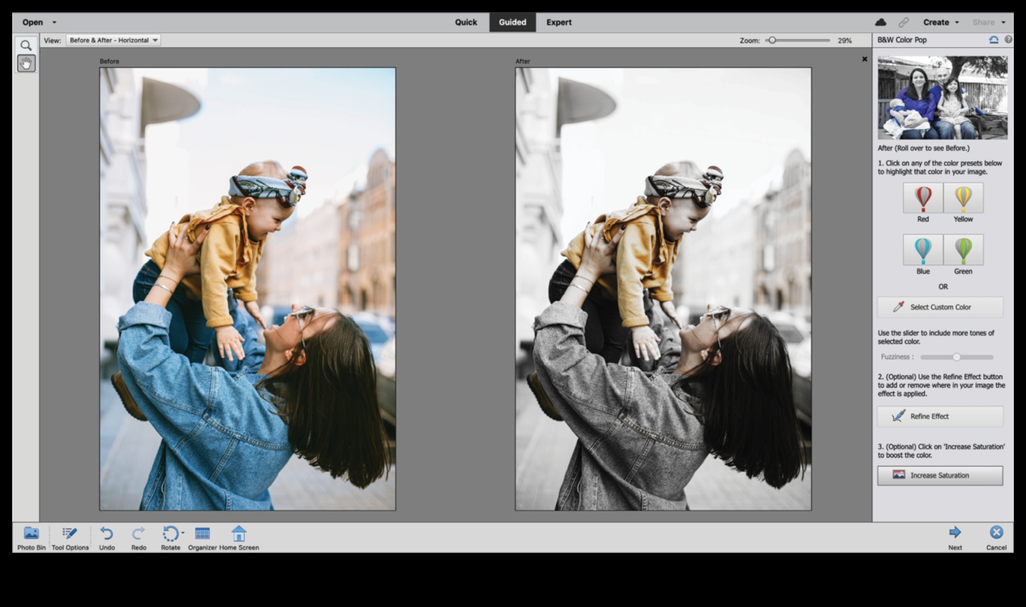Expand the Create menu
The height and width of the screenshot is (607, 1026).
(940, 22)
